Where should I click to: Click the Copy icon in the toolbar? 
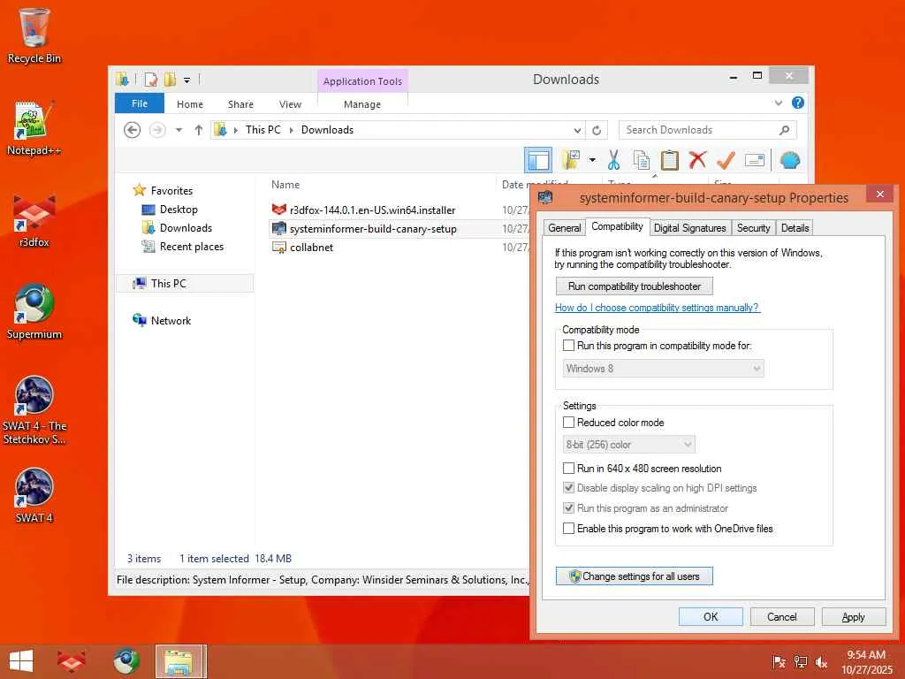[642, 160]
